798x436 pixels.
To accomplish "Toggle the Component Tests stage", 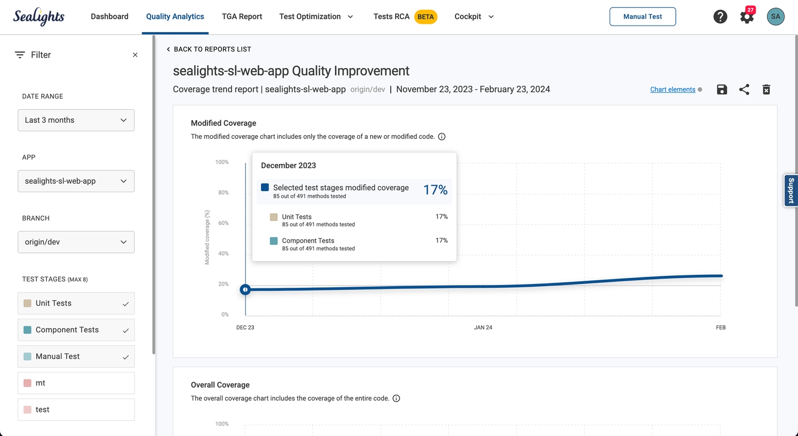I will [x=76, y=330].
